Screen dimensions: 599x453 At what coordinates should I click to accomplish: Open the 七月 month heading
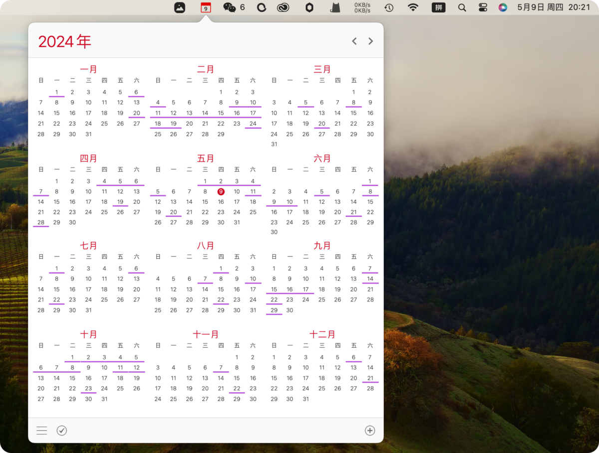coord(88,246)
